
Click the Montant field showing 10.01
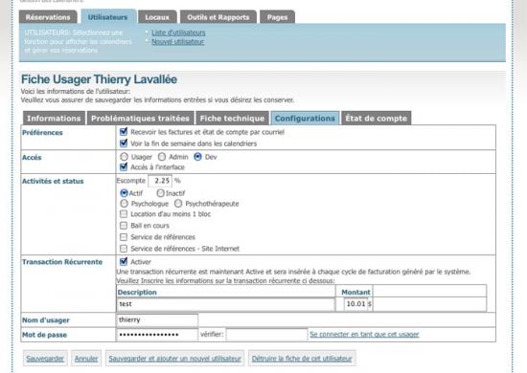pyautogui.click(x=355, y=304)
